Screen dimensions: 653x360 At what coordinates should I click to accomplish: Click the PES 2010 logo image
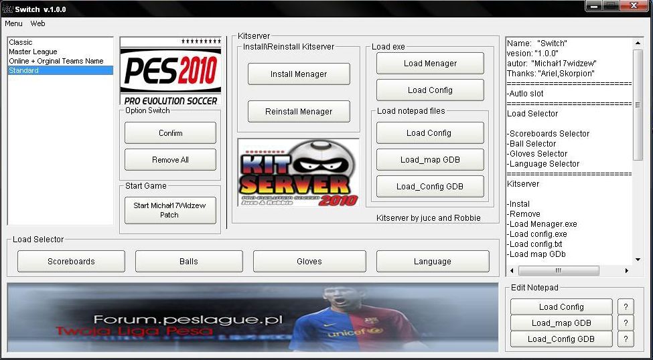coord(170,72)
